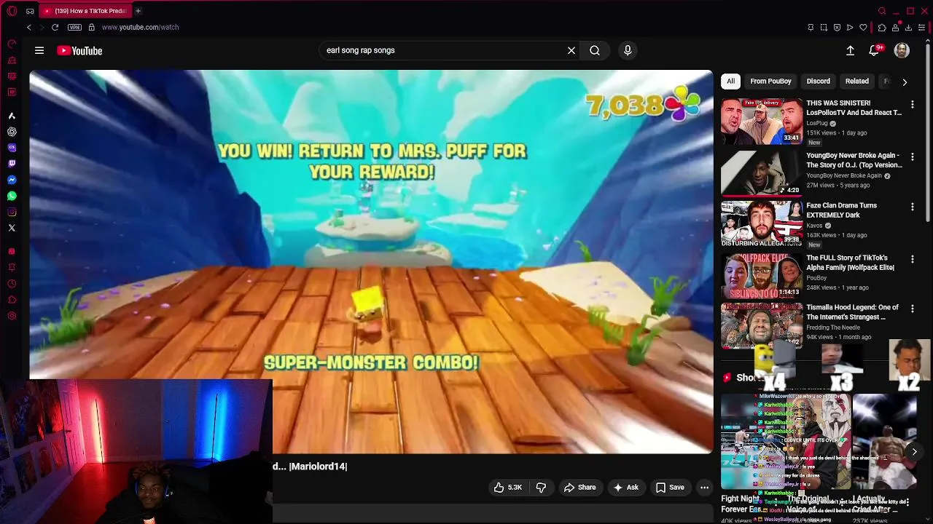Open options for Alpha Family video

click(912, 260)
